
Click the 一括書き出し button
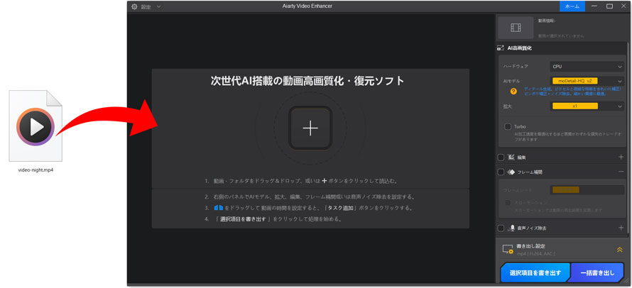point(598,272)
